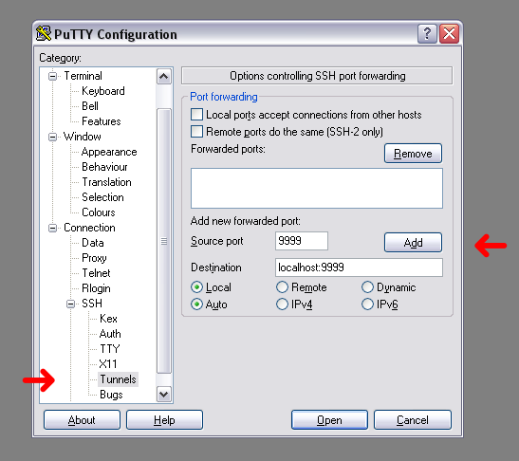
Task: Close the PuTTY Configuration window
Action: click(449, 33)
